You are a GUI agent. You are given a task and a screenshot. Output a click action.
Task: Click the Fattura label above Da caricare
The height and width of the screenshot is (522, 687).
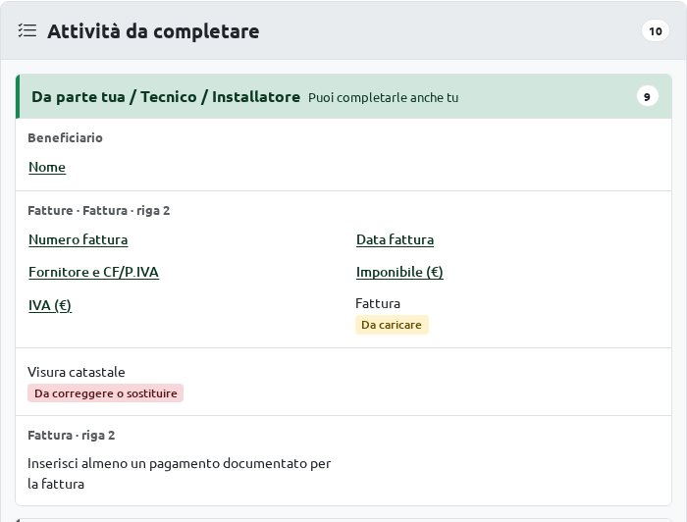click(378, 303)
